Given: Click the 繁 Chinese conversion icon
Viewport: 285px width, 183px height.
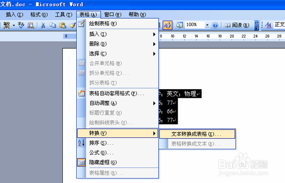Looking at the screenshot, I should pyautogui.click(x=7, y=25).
